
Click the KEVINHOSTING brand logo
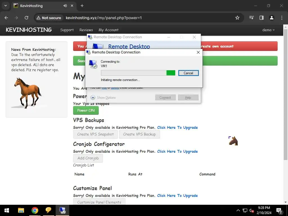click(29, 30)
